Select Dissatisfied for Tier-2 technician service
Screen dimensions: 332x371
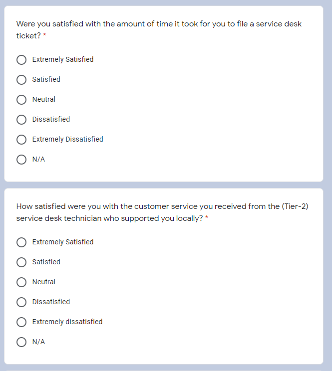21,302
